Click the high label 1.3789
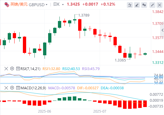Screen dimensions: 164x115 84,15
